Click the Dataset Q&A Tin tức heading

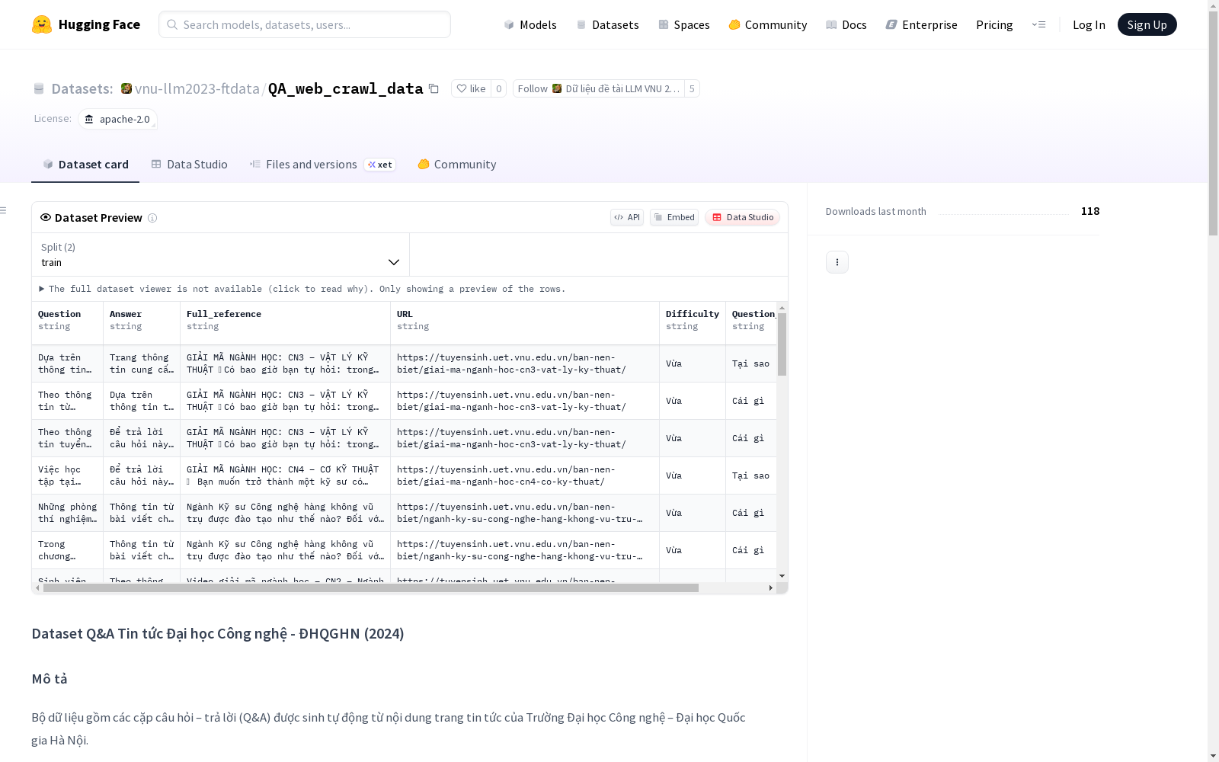coord(218,633)
